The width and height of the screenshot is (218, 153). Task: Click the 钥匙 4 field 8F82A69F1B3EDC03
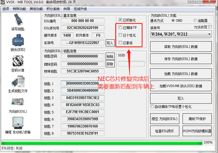pos(83,105)
